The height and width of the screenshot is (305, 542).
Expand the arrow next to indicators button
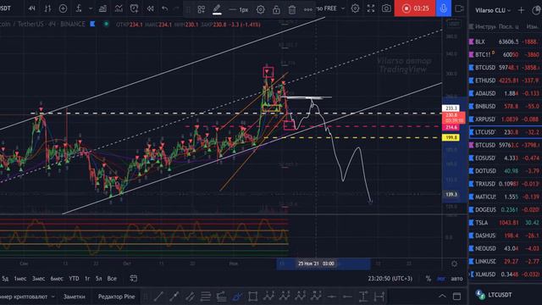point(91,8)
